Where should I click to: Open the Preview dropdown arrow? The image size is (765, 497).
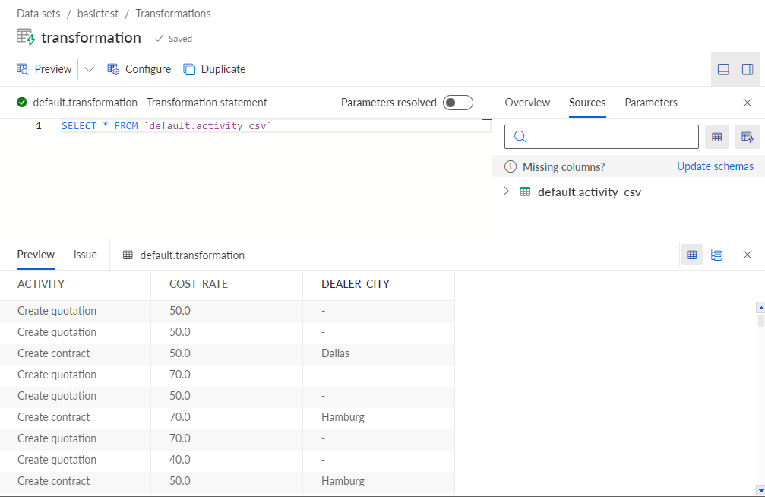89,69
